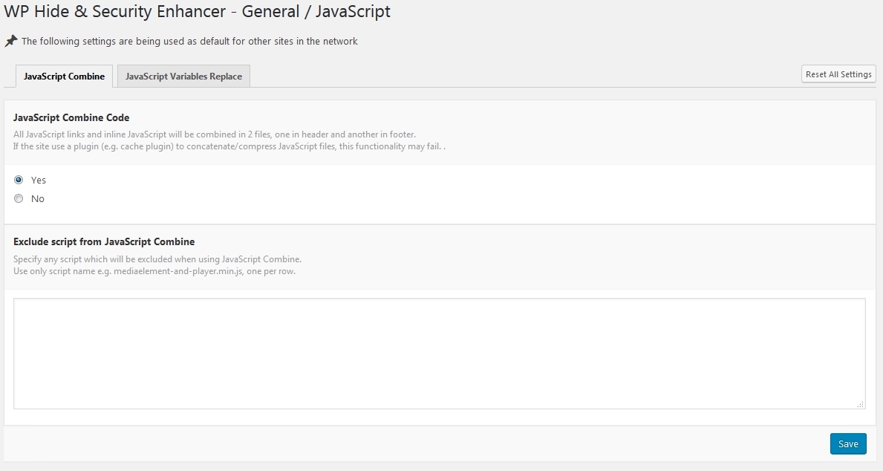Click the page title WP Hide & Security Enhancer

(x=197, y=11)
